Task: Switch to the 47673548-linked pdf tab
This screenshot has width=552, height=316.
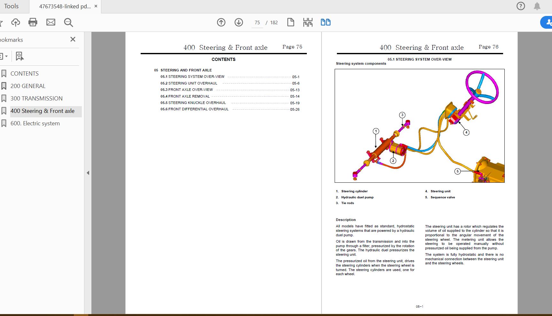Action: [65, 6]
